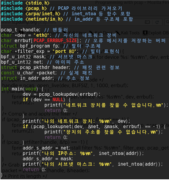Click the '// 실제 패킷' comment

click(77, 73)
